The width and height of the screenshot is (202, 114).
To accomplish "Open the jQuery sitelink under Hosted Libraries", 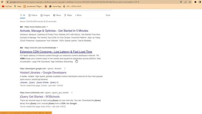I will [x=32, y=82].
